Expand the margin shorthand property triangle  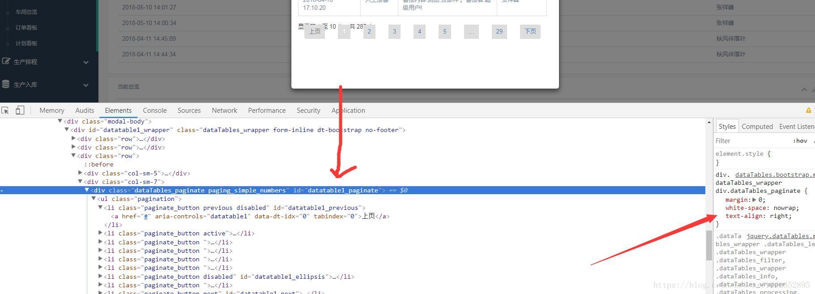(x=754, y=200)
